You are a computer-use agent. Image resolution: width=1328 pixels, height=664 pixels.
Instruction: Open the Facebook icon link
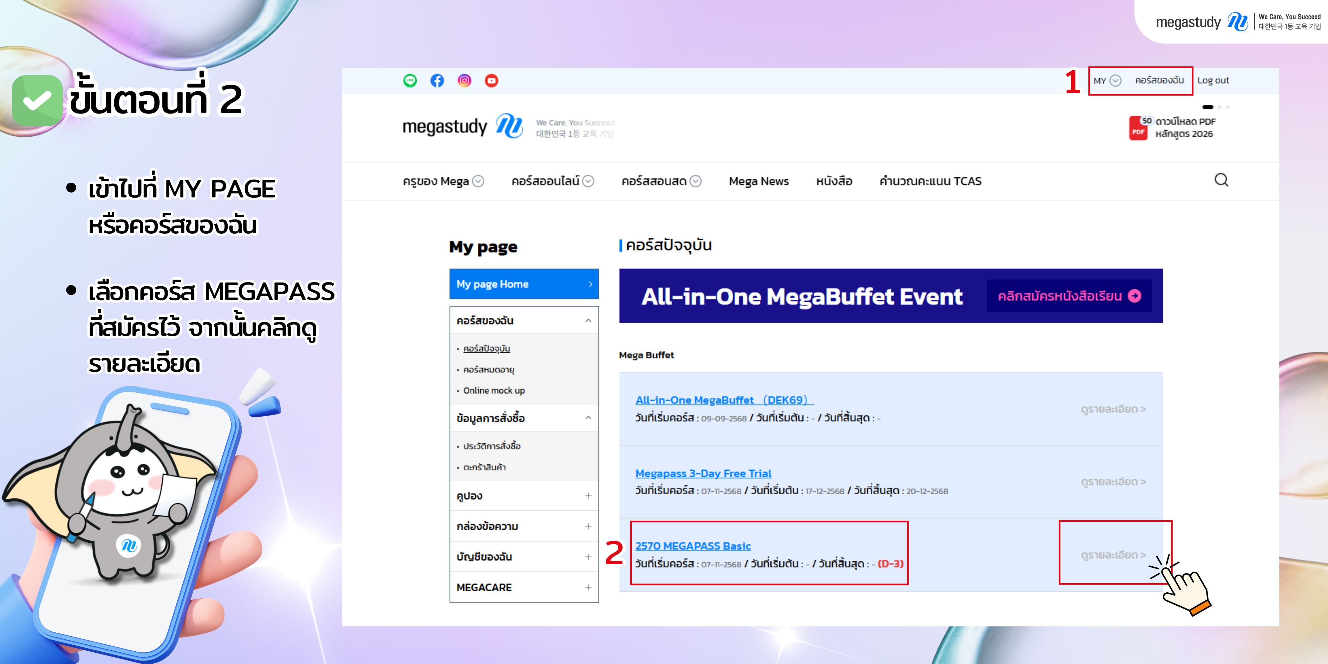[x=437, y=80]
